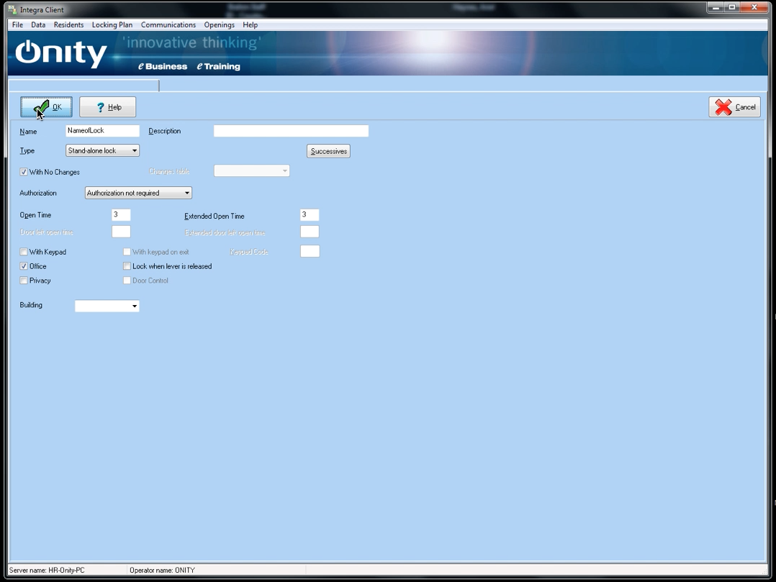This screenshot has height=582, width=776.
Task: Enable the Privacy checkbox
Action: pos(24,281)
